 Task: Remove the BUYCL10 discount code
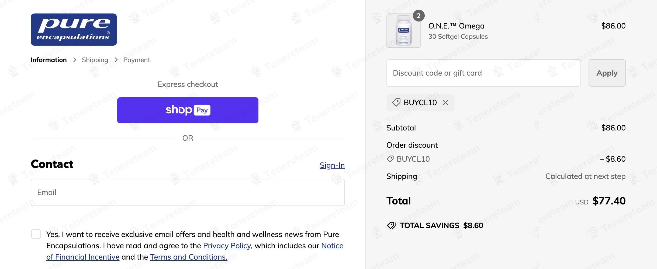[x=445, y=102]
